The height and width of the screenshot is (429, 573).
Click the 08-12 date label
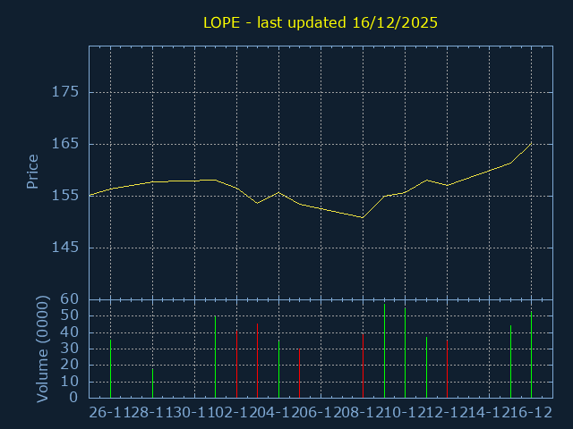[x=362, y=412]
